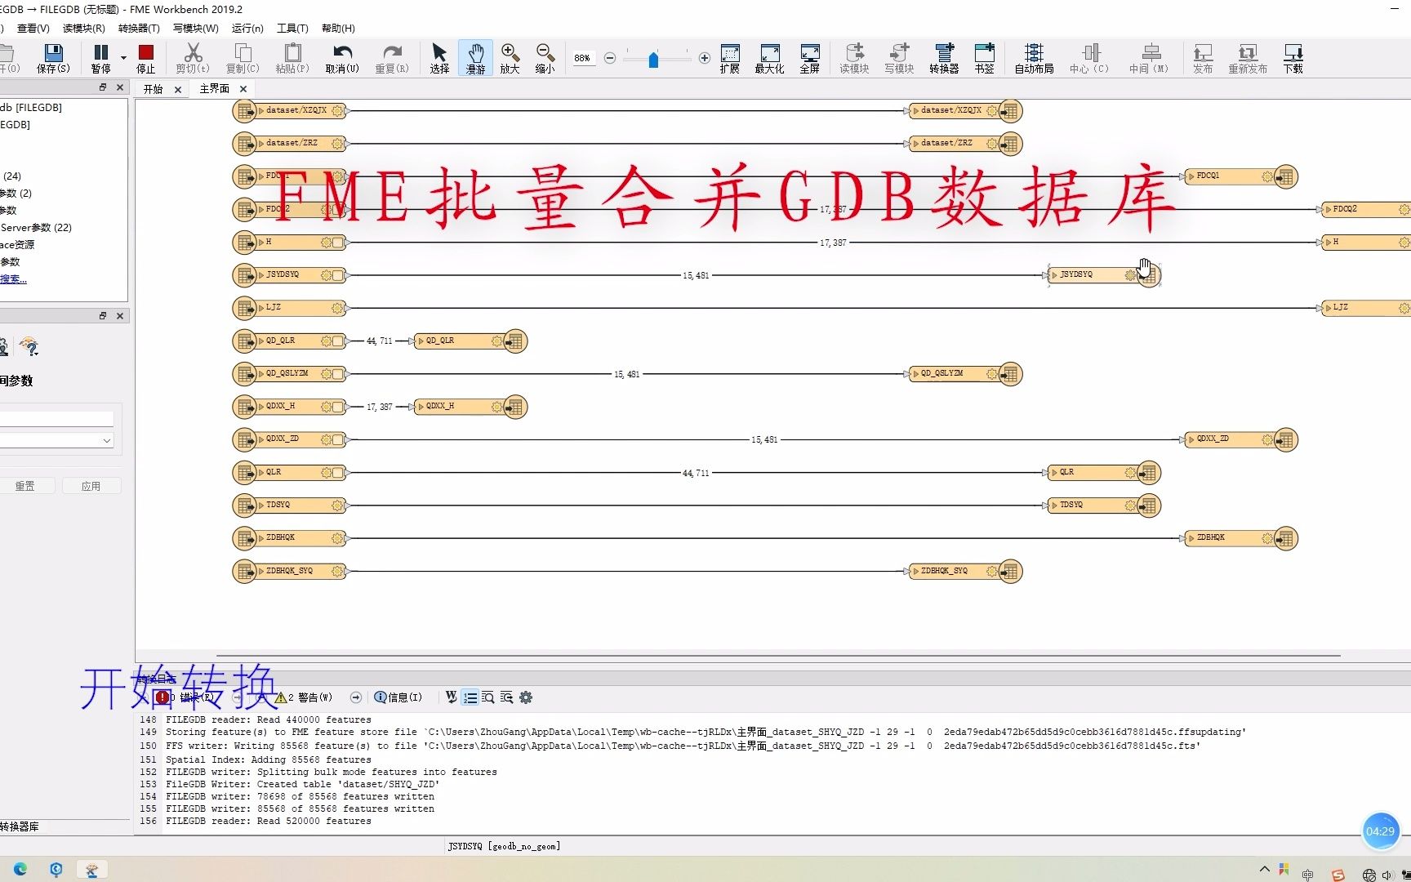
Task: Click the log search magnifier icon
Action: pos(487,697)
